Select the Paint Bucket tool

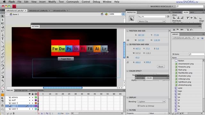(x=2, y=65)
